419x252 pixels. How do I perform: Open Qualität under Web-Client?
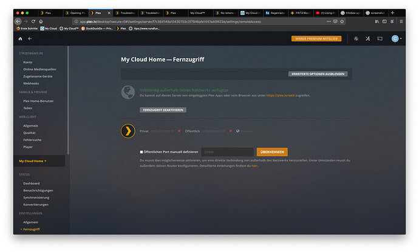click(x=29, y=133)
